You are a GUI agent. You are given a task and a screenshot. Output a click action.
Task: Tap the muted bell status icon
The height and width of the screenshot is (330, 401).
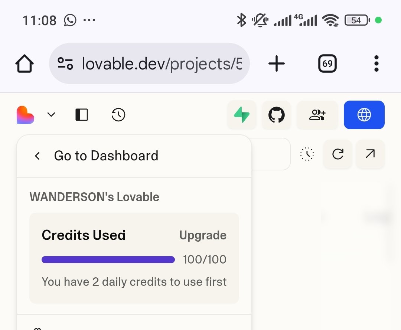coord(260,20)
